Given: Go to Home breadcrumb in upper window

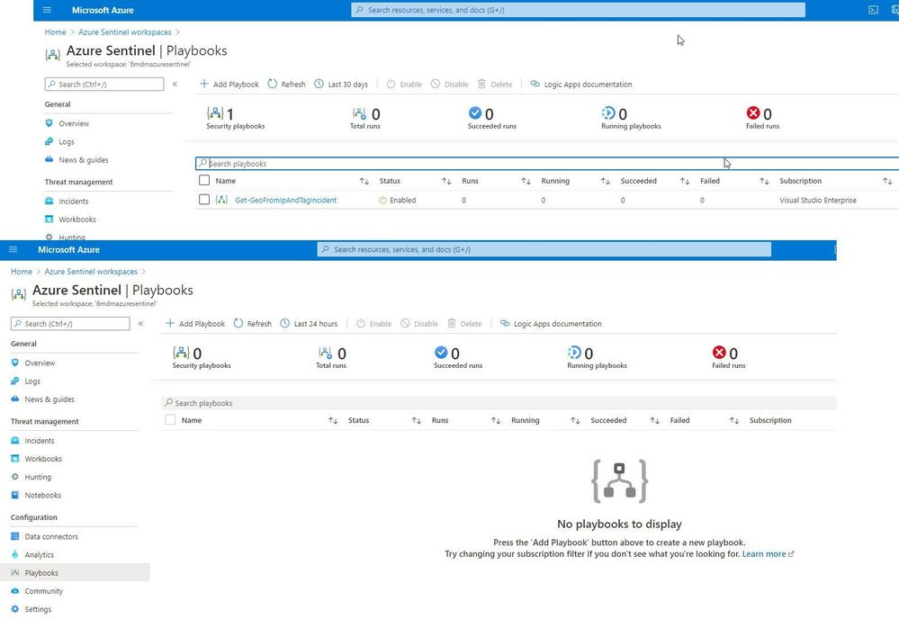Looking at the screenshot, I should 56,32.
